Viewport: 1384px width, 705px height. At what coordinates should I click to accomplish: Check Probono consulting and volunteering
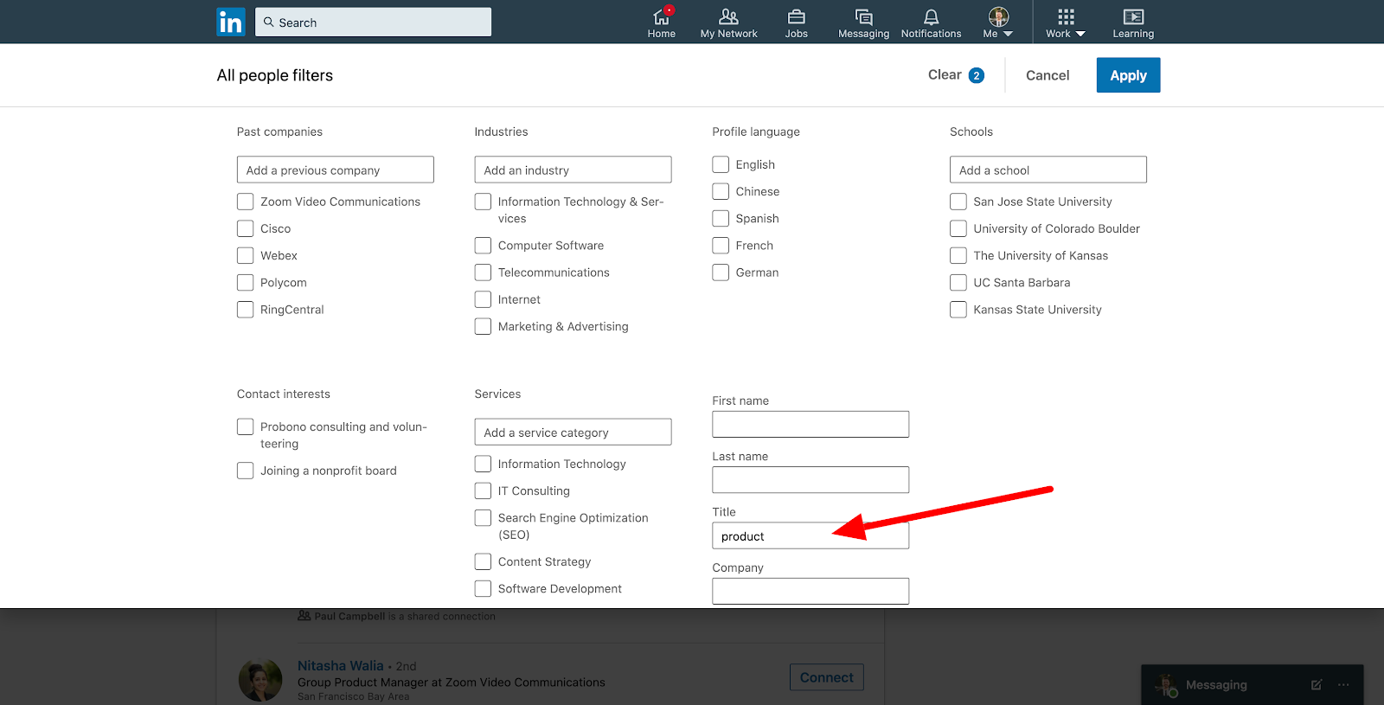pos(245,426)
